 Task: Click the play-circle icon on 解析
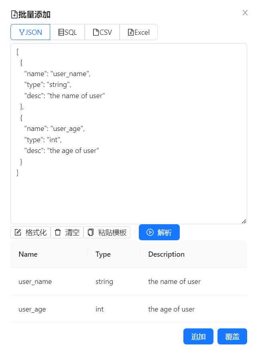(x=150, y=233)
